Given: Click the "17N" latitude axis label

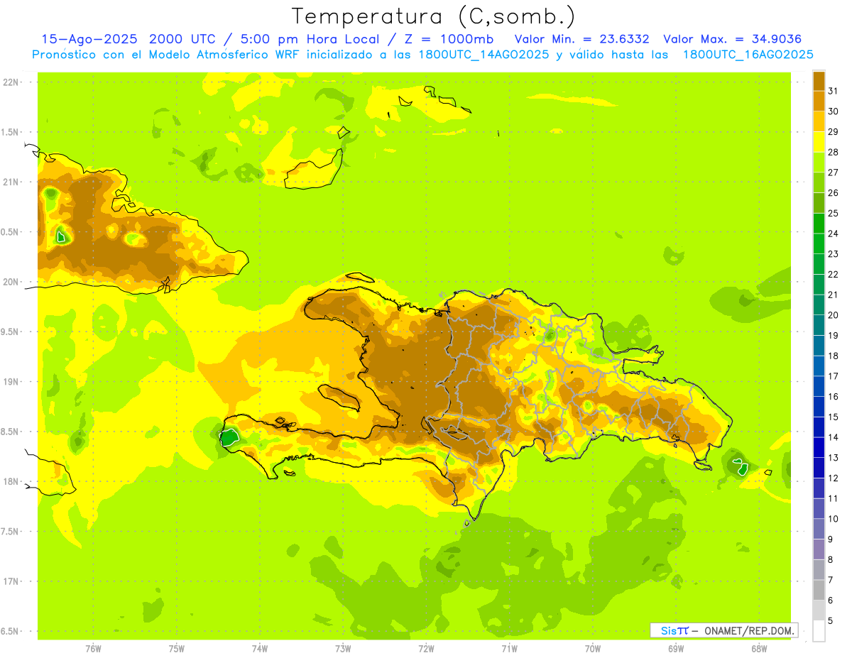Looking at the screenshot, I should [x=11, y=581].
